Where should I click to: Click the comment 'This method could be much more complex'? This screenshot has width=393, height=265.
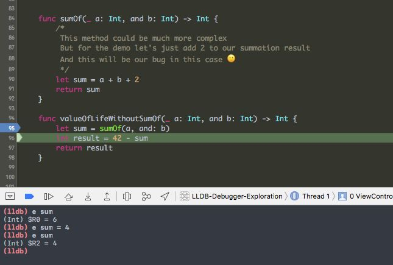(x=143, y=38)
